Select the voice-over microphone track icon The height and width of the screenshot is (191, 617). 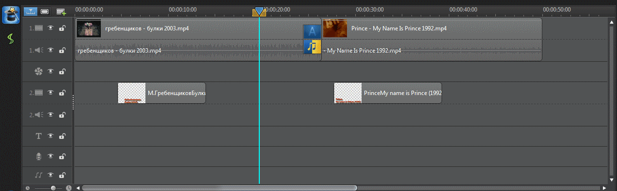pos(39,156)
